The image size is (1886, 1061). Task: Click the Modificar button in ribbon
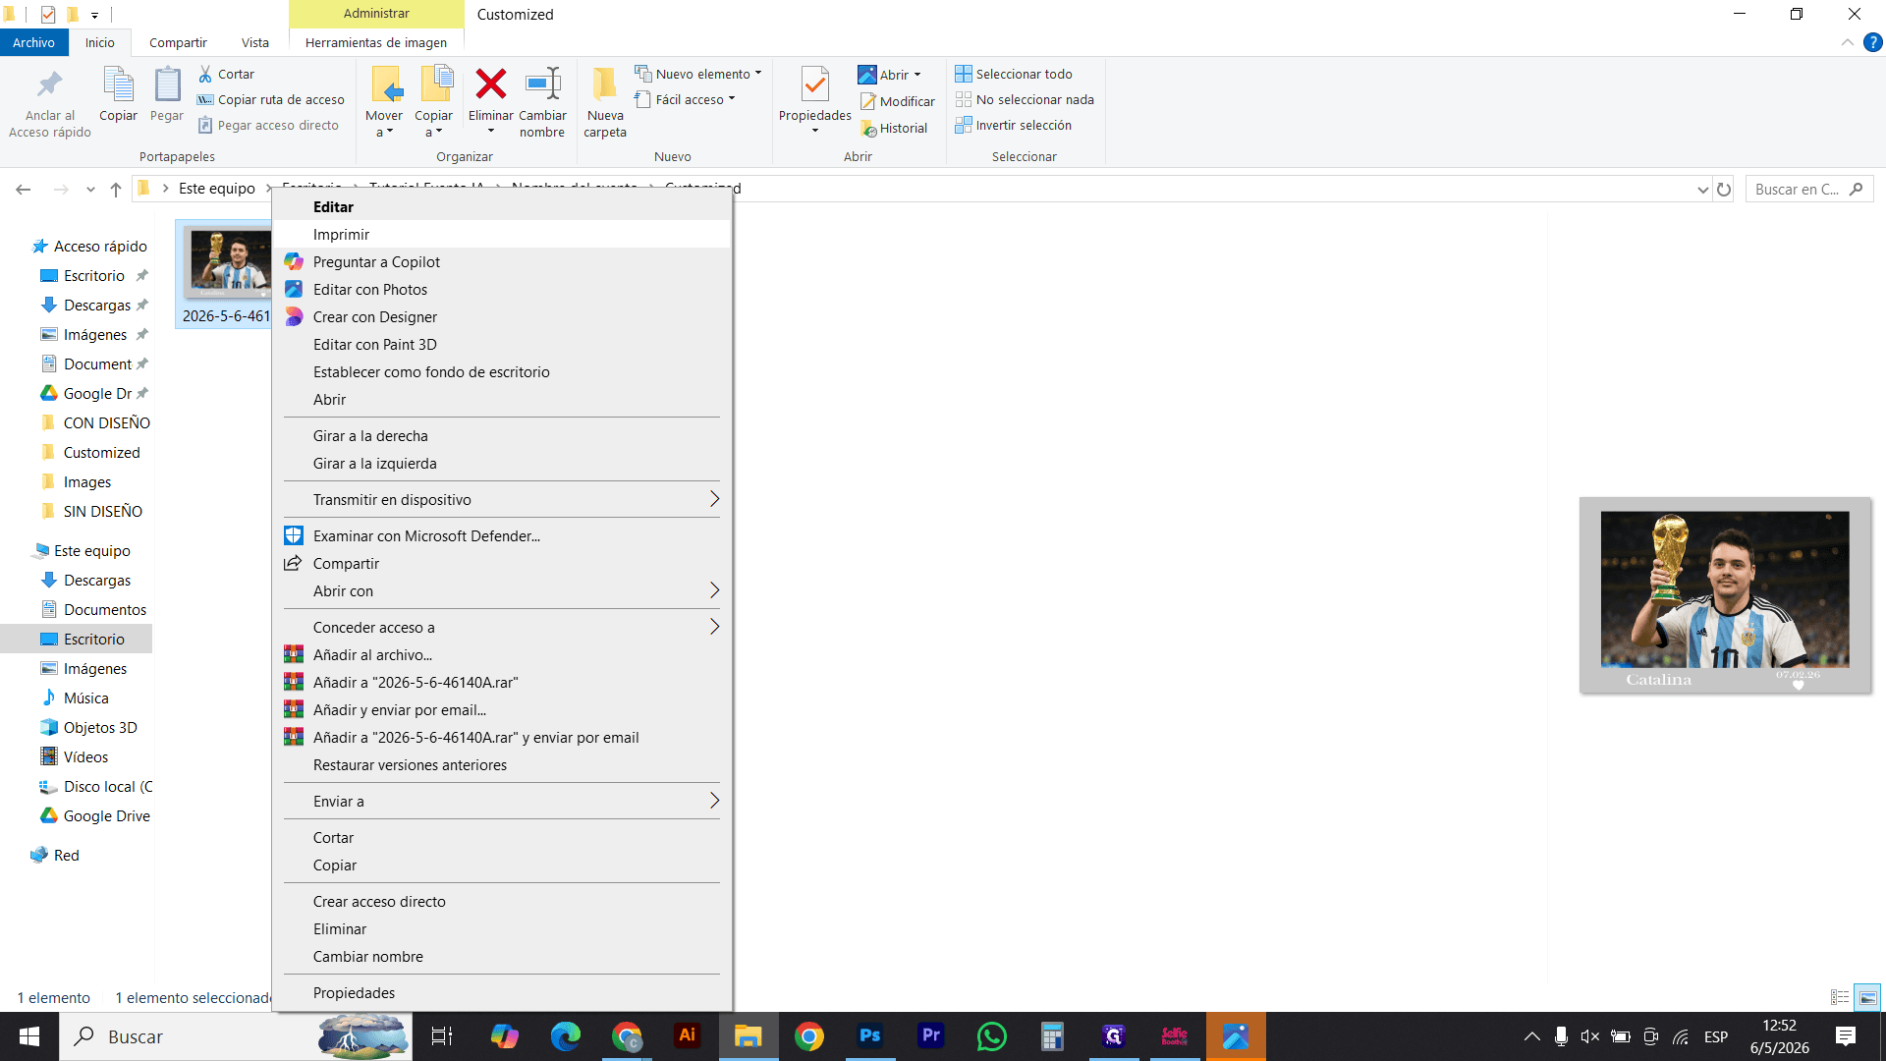[897, 101]
